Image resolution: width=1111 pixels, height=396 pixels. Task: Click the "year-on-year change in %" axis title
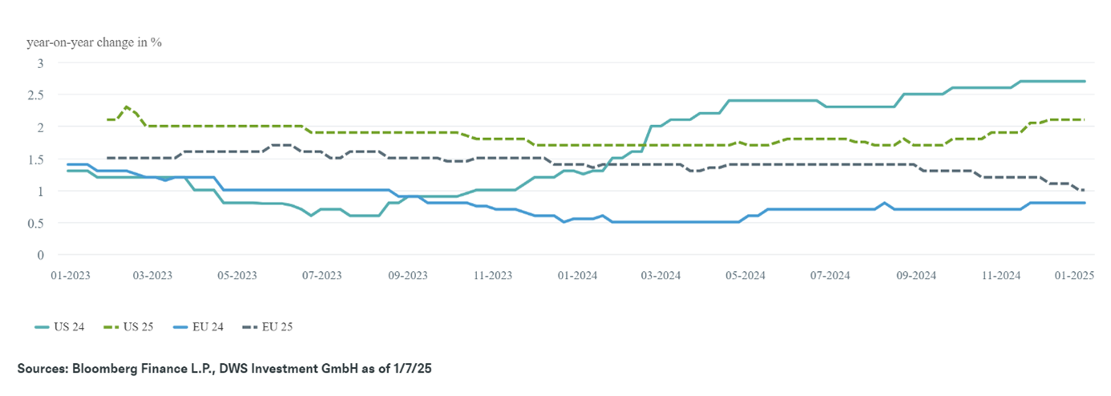click(x=95, y=42)
